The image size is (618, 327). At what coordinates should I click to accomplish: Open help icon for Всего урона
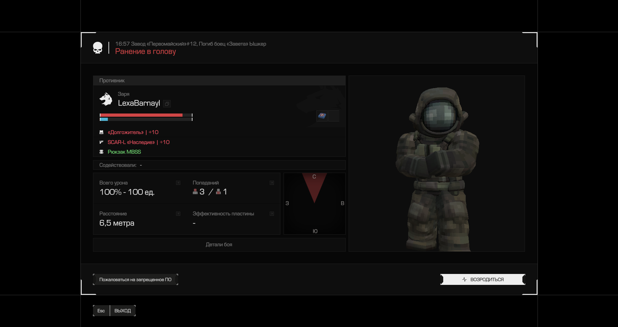pos(178,183)
